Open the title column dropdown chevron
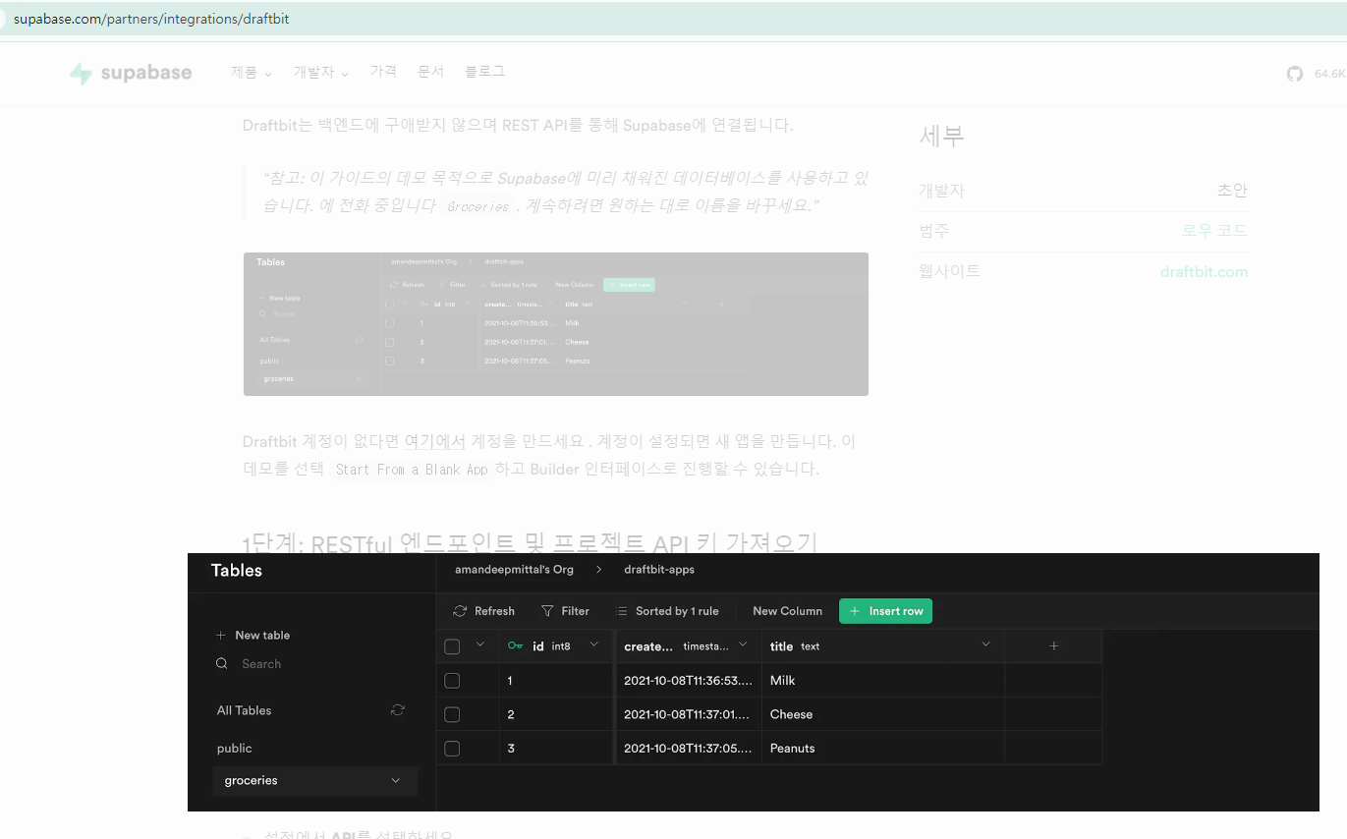 point(985,644)
